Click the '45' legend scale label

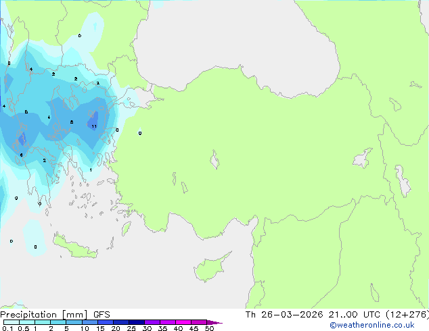click(194, 328)
